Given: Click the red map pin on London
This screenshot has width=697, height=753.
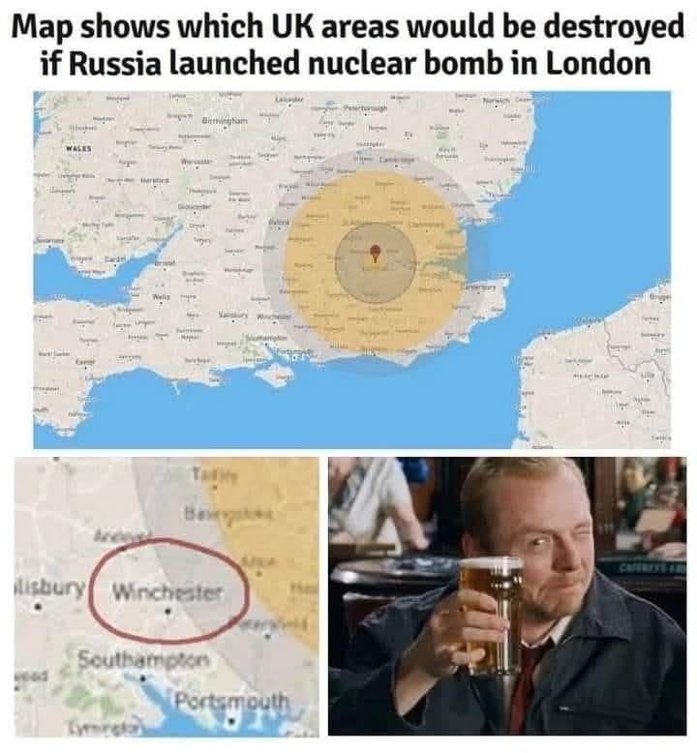Looking at the screenshot, I should 376,253.
